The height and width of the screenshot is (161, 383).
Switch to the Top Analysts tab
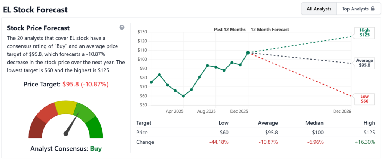pyautogui.click(x=355, y=9)
